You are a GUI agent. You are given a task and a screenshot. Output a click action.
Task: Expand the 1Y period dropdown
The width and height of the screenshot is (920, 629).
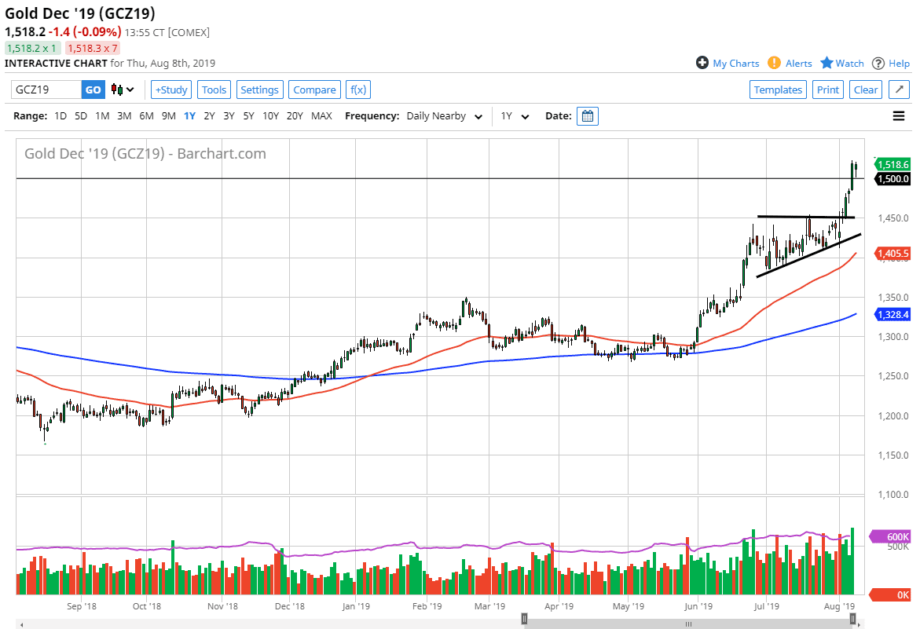tap(515, 116)
